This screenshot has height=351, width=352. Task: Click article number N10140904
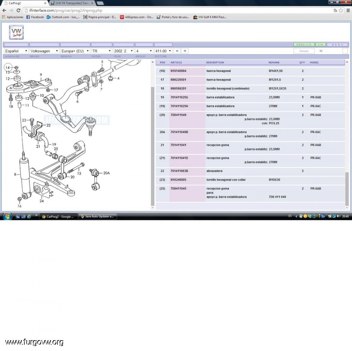click(178, 71)
